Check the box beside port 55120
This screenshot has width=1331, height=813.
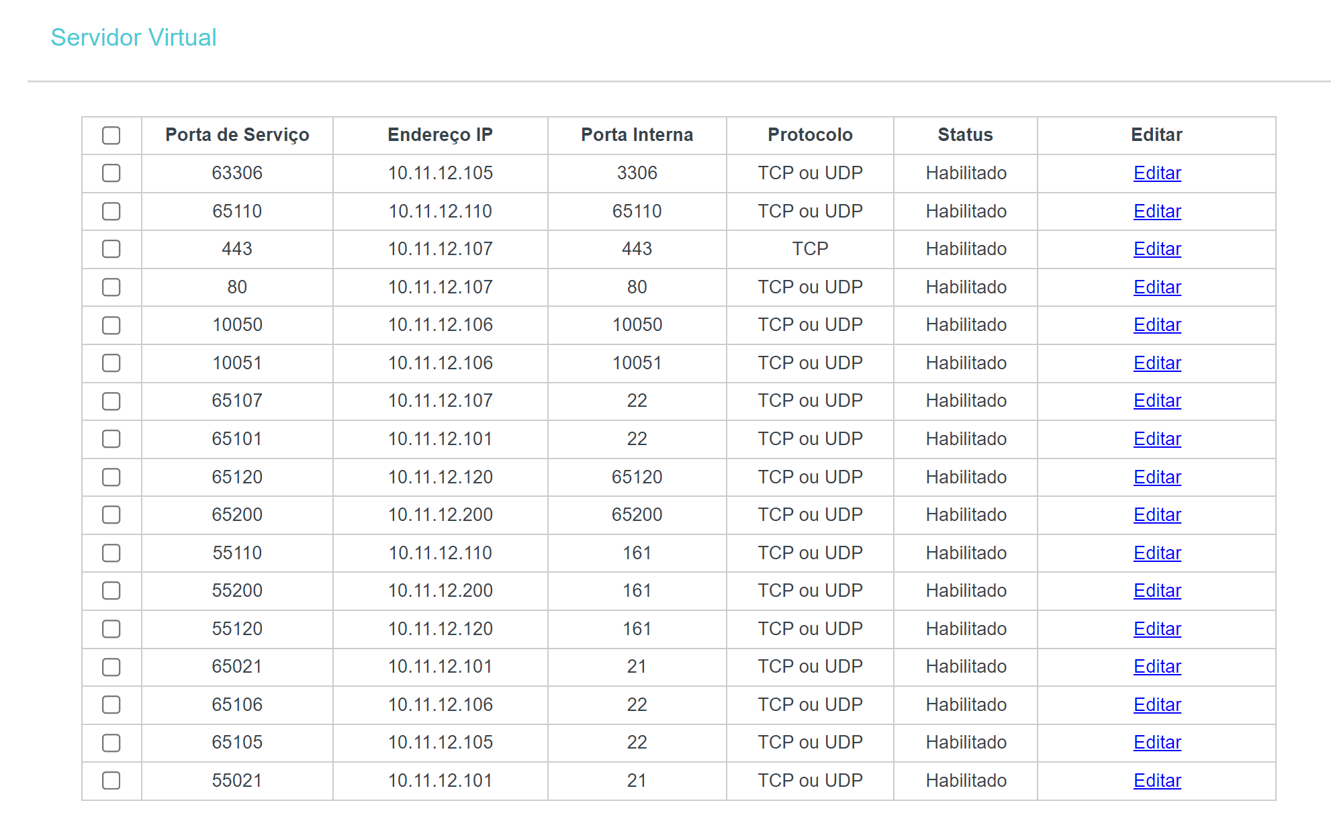[111, 629]
